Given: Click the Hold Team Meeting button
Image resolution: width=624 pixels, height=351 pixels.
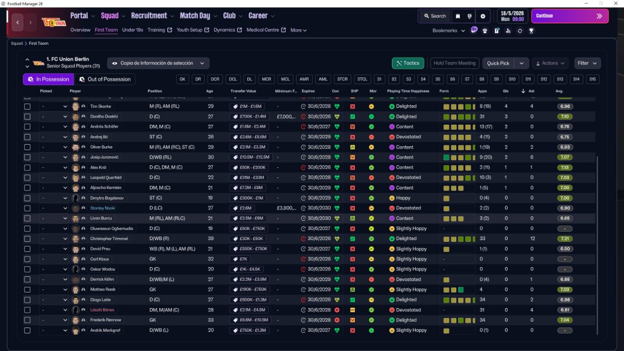Looking at the screenshot, I should click(455, 63).
